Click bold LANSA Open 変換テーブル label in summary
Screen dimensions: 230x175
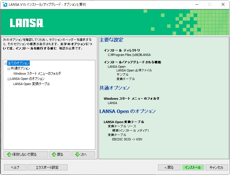(124, 122)
